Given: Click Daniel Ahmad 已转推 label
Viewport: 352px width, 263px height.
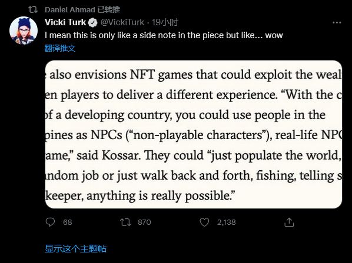Looking at the screenshot, I should click(82, 9).
